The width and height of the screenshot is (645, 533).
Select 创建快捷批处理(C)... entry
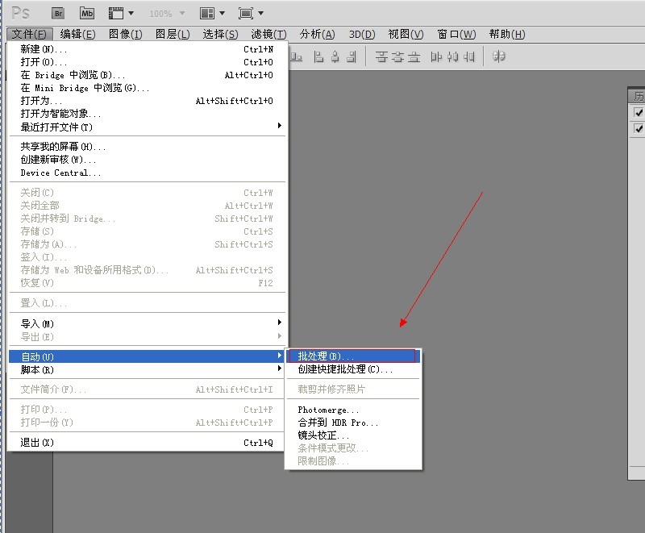click(x=345, y=369)
